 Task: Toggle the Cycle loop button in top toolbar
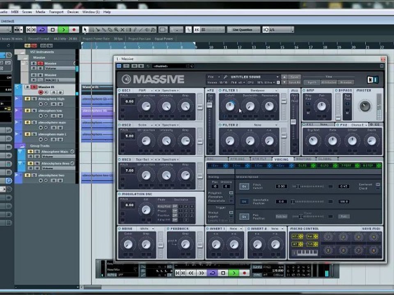click(x=42, y=29)
